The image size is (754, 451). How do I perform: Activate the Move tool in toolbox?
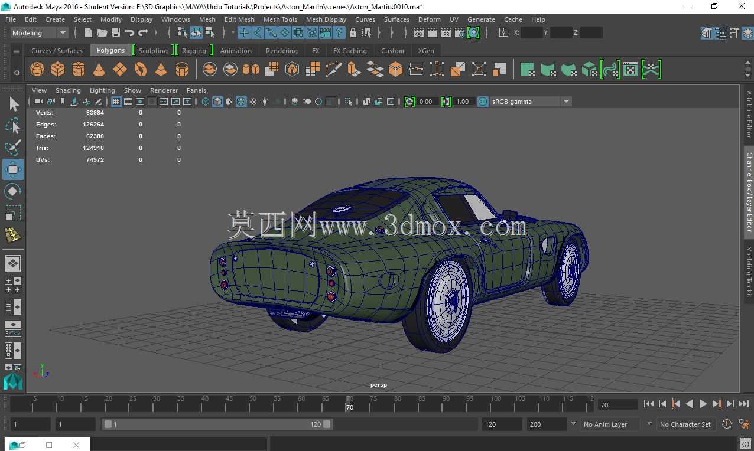click(13, 169)
